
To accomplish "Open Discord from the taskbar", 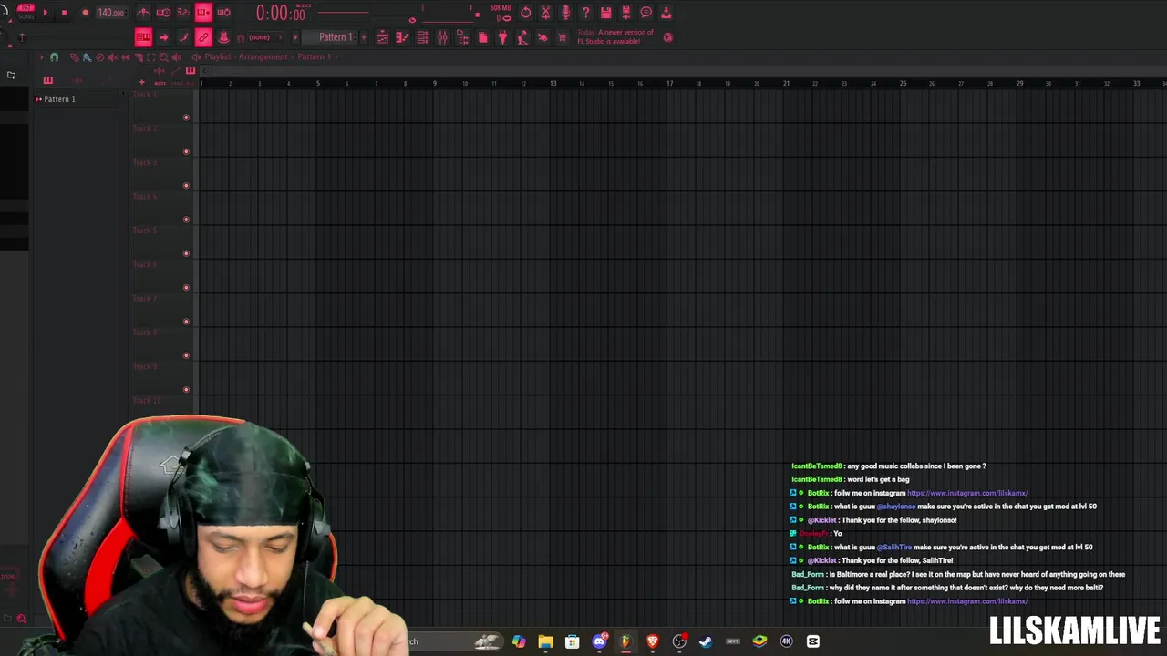I will click(x=599, y=641).
